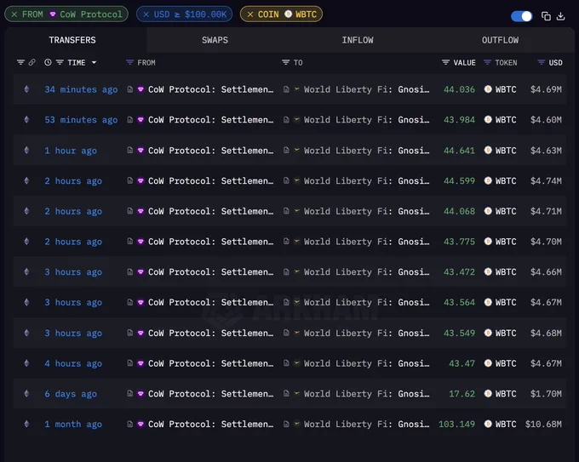Click the clock icon beside TIME
Viewport: 579px width, 462px height.
(x=48, y=62)
